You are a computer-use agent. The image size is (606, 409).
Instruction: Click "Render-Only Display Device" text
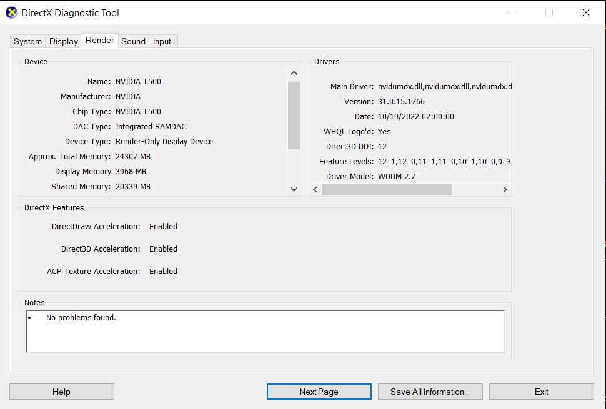coord(164,142)
